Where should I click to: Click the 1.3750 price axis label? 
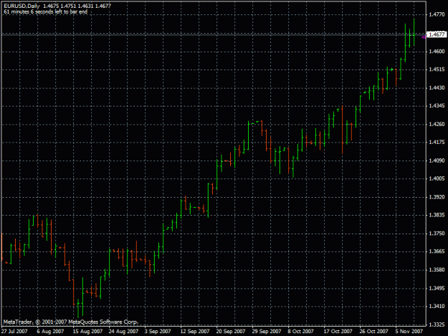(437, 234)
